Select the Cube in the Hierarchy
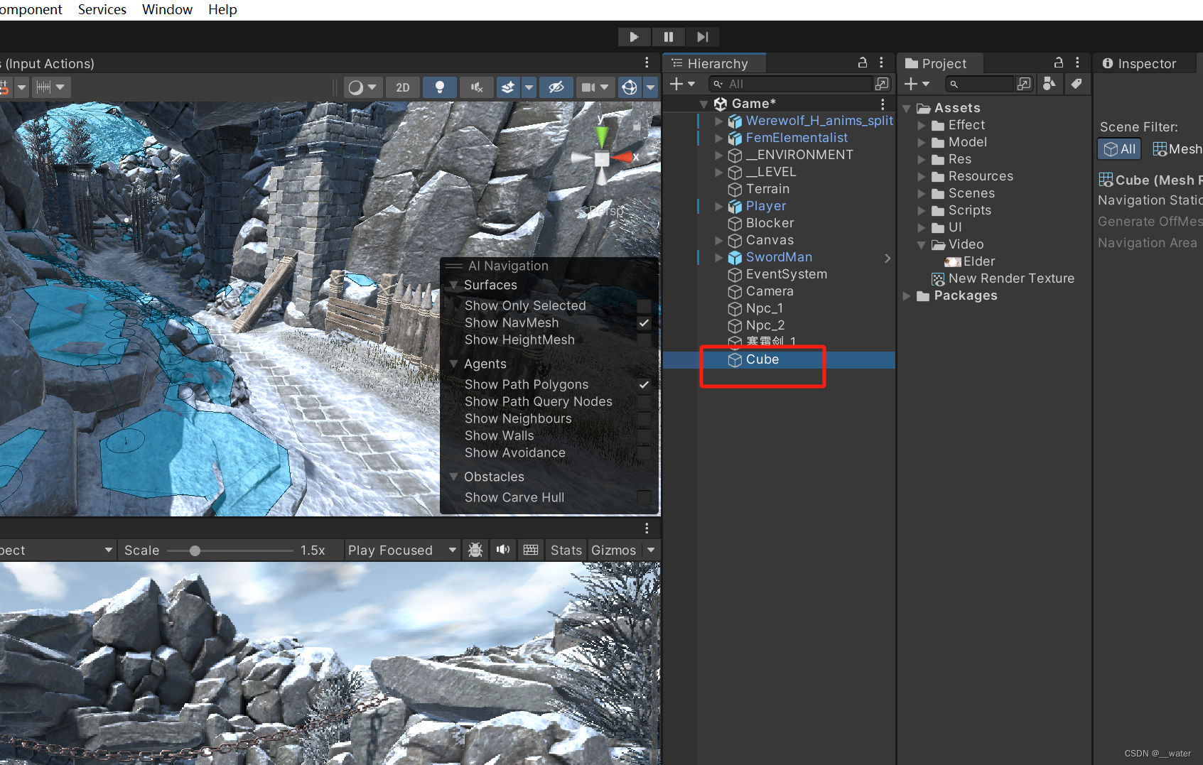Viewport: 1203px width, 765px height. 762,359
